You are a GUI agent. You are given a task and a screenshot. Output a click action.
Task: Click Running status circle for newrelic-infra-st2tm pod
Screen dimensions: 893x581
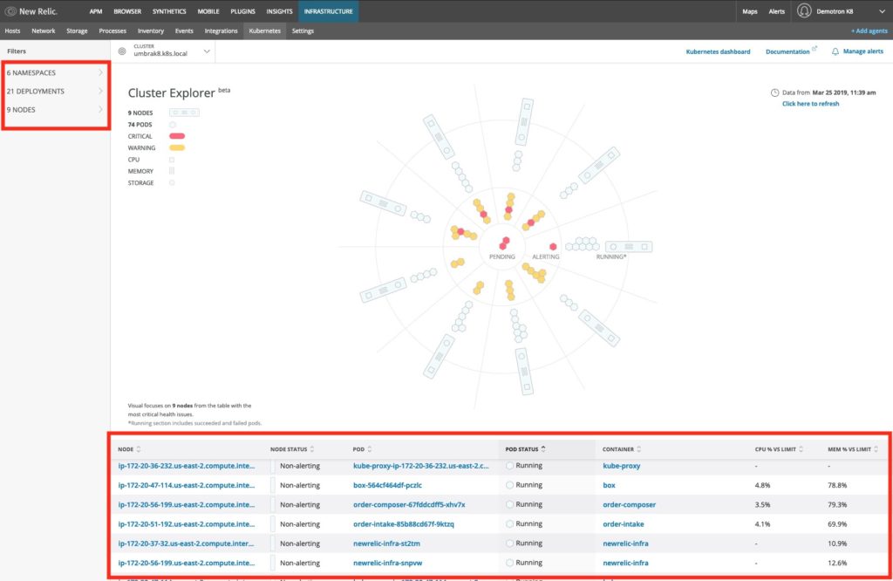point(509,543)
